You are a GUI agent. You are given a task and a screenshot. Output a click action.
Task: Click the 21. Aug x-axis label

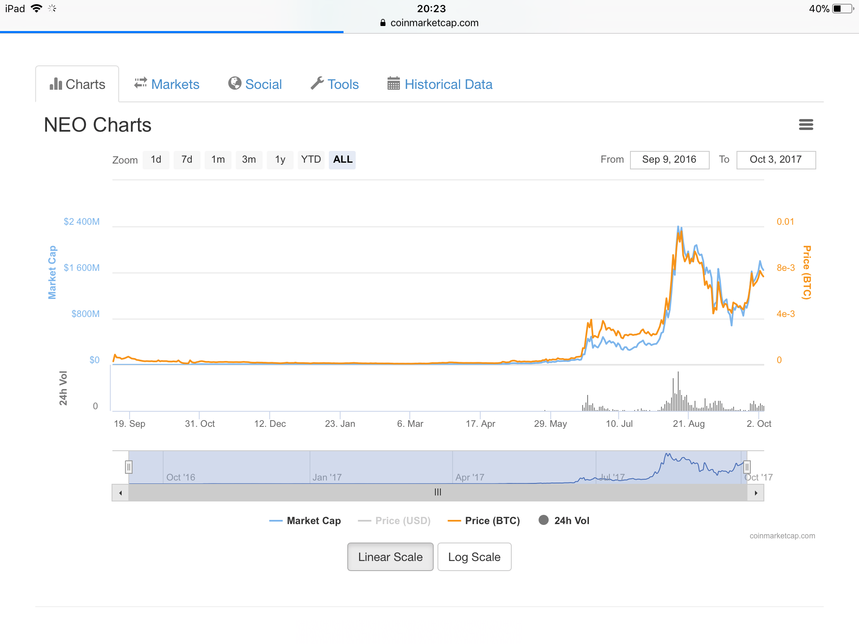click(x=689, y=423)
